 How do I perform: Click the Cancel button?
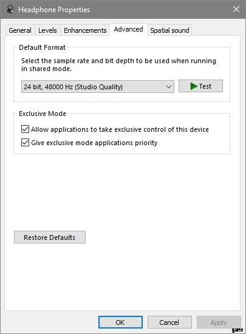[169, 322]
